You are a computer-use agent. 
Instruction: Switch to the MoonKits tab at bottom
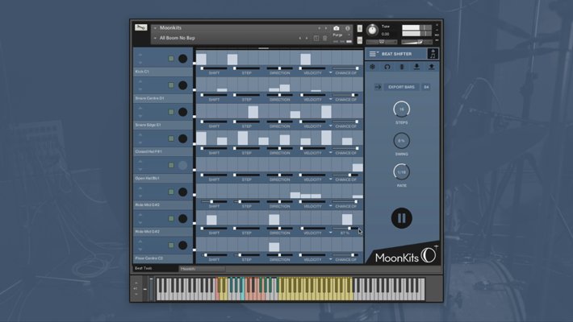[188, 268]
